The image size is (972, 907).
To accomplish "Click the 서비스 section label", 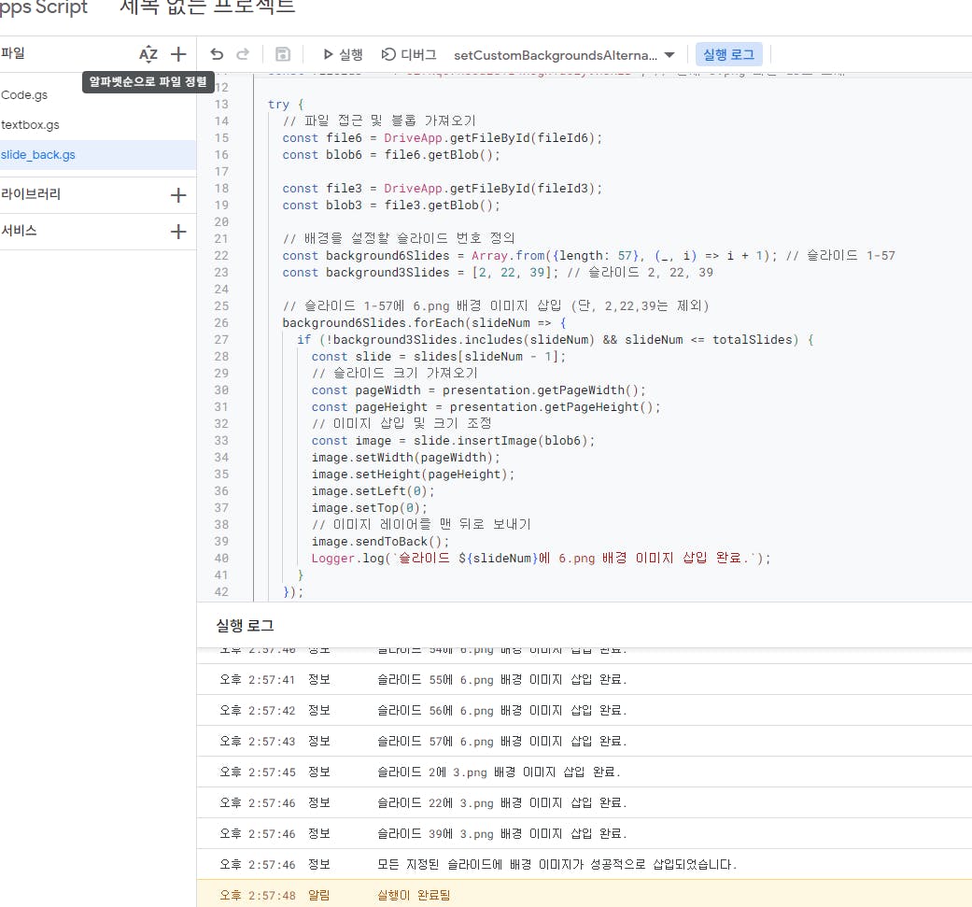I will pos(20,231).
